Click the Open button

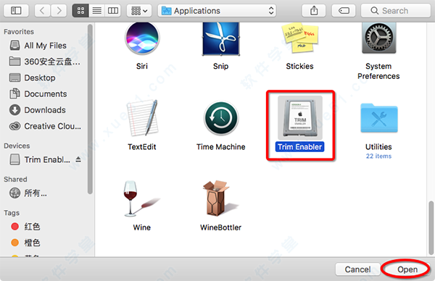click(x=407, y=269)
